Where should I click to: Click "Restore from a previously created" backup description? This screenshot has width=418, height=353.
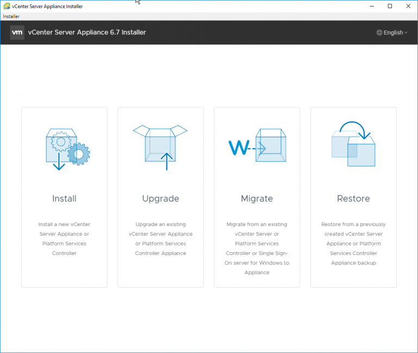point(353,244)
